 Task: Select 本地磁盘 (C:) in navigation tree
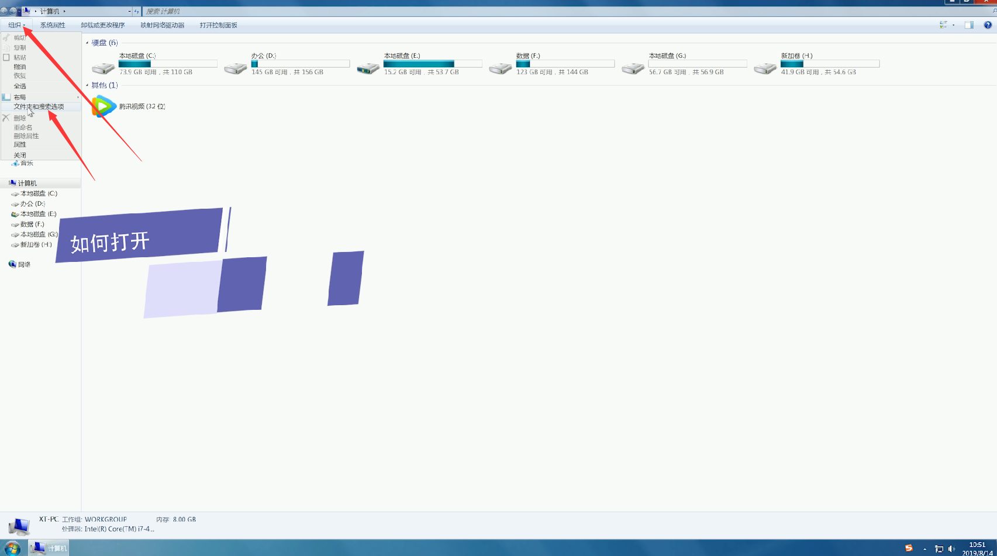click(39, 194)
